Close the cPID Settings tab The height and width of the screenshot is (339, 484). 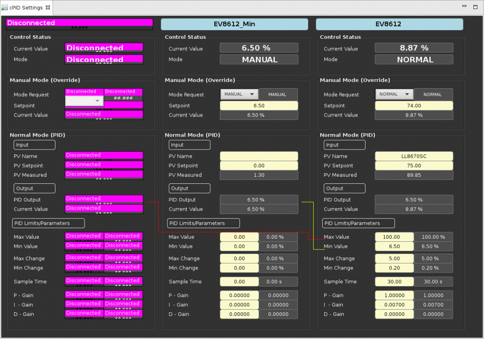(48, 8)
